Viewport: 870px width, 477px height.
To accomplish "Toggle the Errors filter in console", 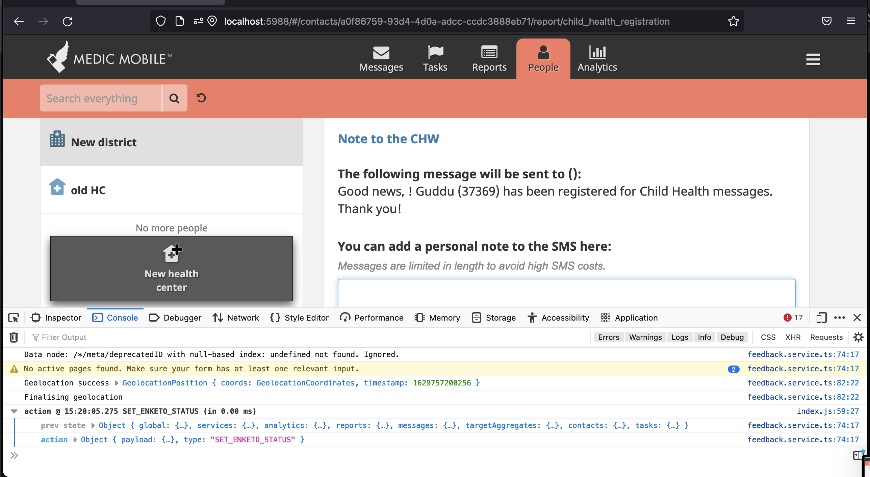I will point(609,337).
